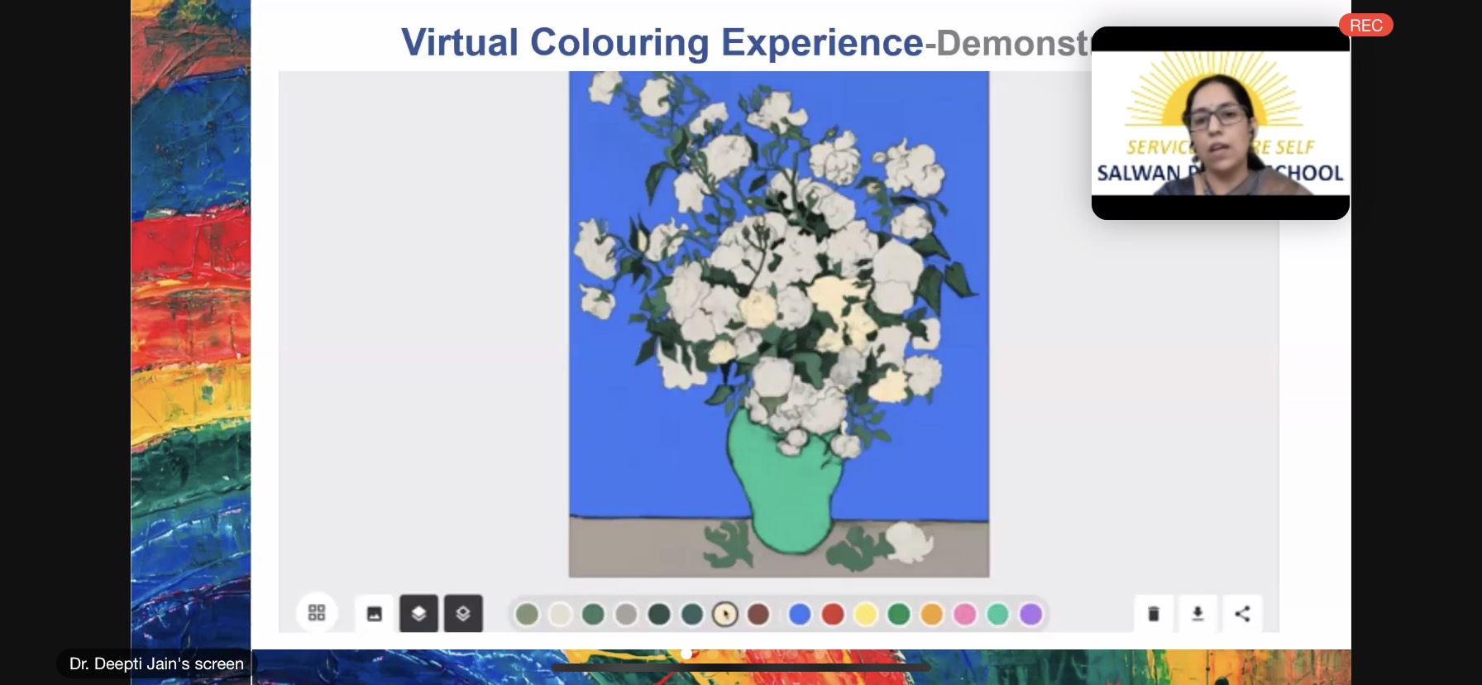Choose the yellow colour swatch

point(866,614)
